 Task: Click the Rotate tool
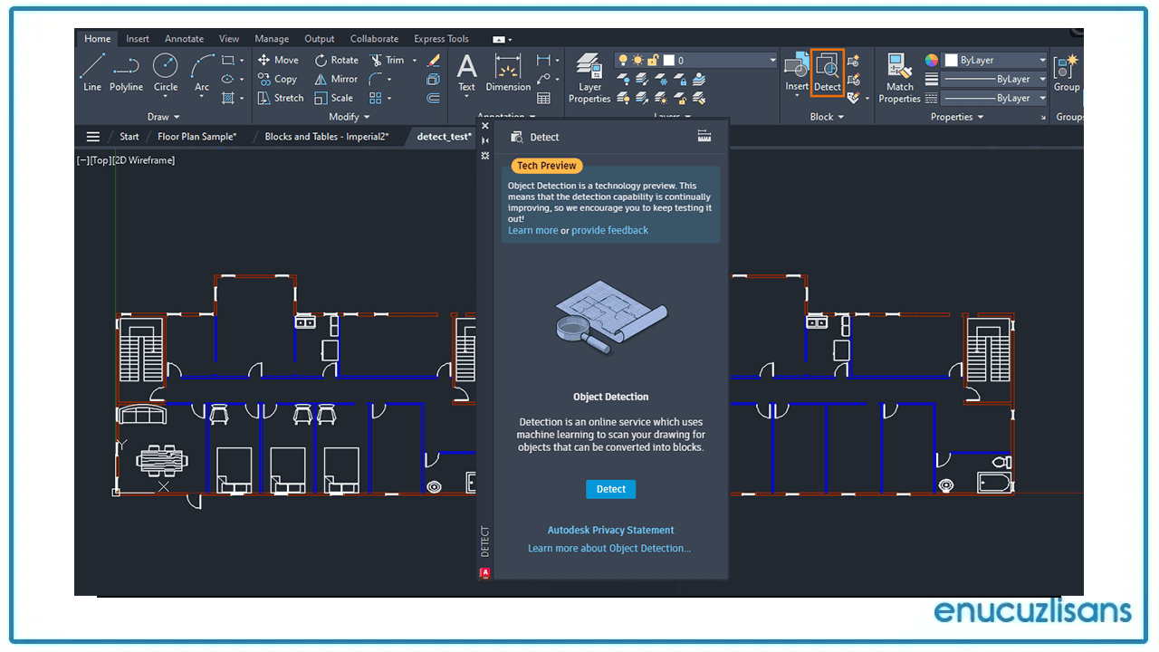(336, 60)
